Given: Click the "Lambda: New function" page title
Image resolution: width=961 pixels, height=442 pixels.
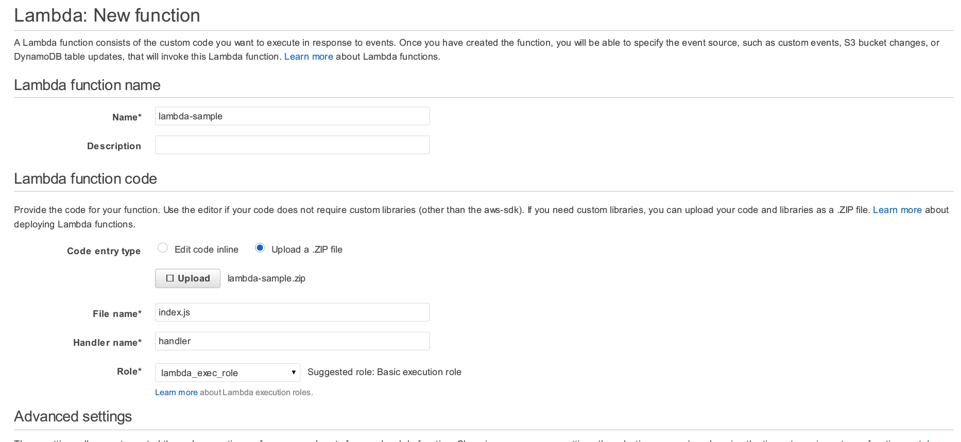Looking at the screenshot, I should 107,15.
